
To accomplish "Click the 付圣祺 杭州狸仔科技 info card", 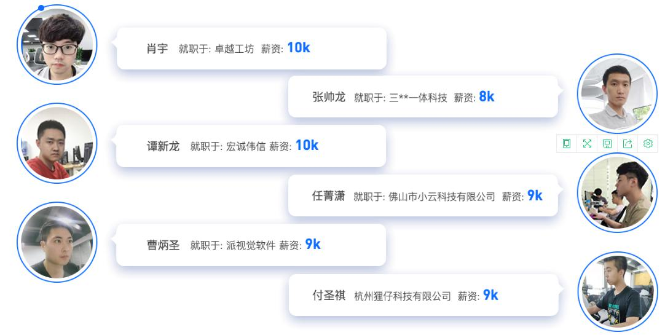I will (x=423, y=295).
